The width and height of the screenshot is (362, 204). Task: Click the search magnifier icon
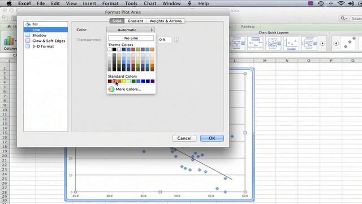[x=343, y=18]
